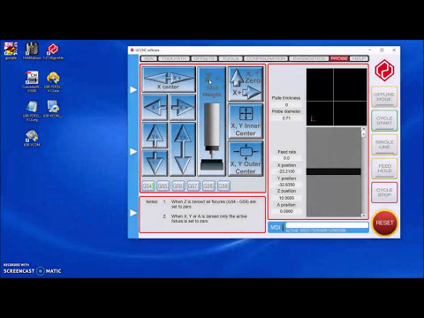Select the G54 fixture offset
This screenshot has width=424, height=318.
click(148, 185)
